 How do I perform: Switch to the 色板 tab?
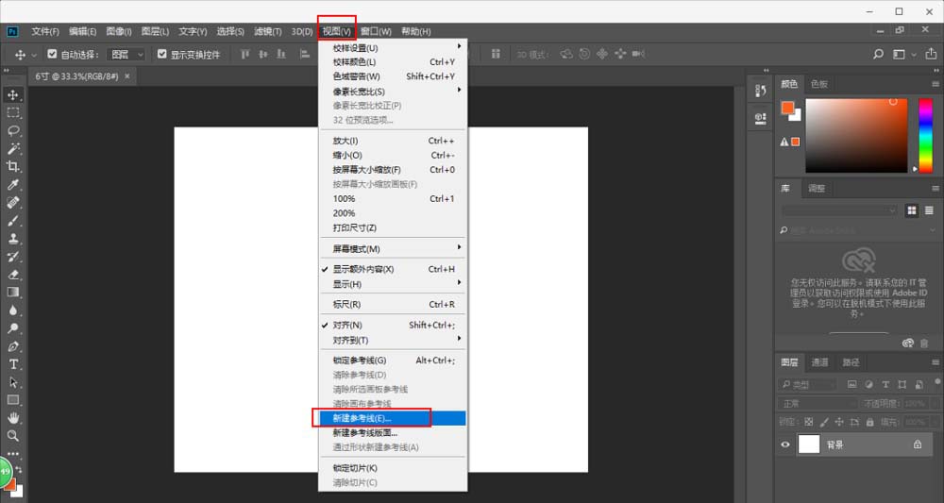819,84
